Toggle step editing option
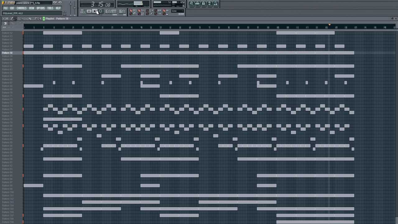Screen dimensions: 398x224 pos(150,14)
